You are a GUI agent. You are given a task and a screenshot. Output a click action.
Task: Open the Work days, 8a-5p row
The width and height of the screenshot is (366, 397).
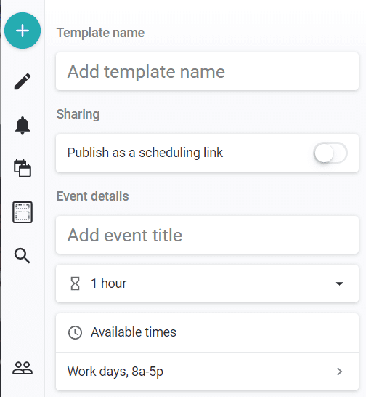pos(207,372)
